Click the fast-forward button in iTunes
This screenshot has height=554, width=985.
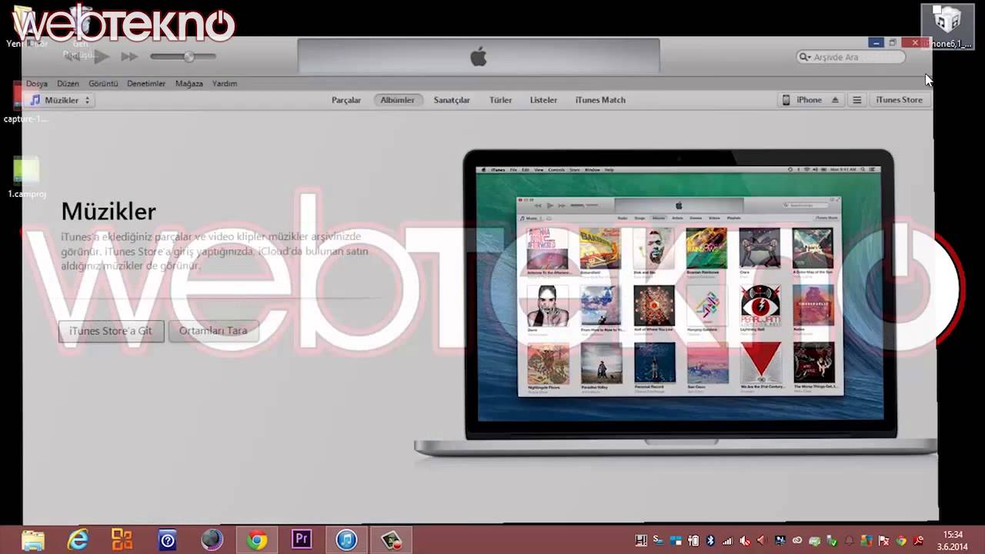129,56
